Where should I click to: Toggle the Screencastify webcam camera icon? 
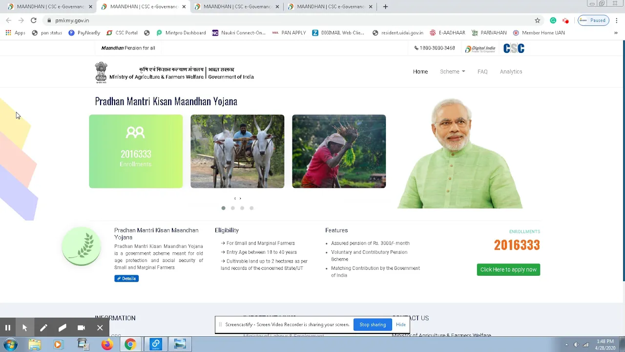pyautogui.click(x=81, y=328)
